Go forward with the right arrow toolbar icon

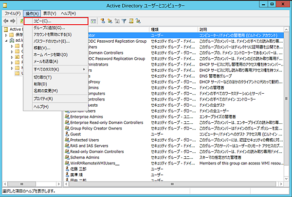pyautogui.click(x=13, y=21)
